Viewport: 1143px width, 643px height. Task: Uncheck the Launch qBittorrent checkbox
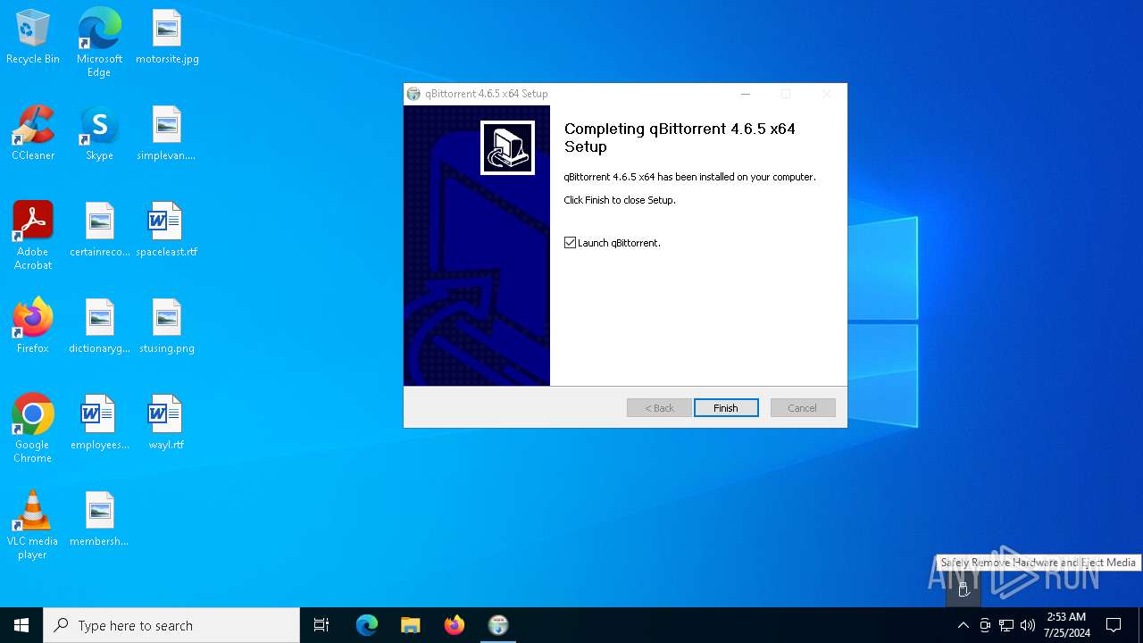570,243
